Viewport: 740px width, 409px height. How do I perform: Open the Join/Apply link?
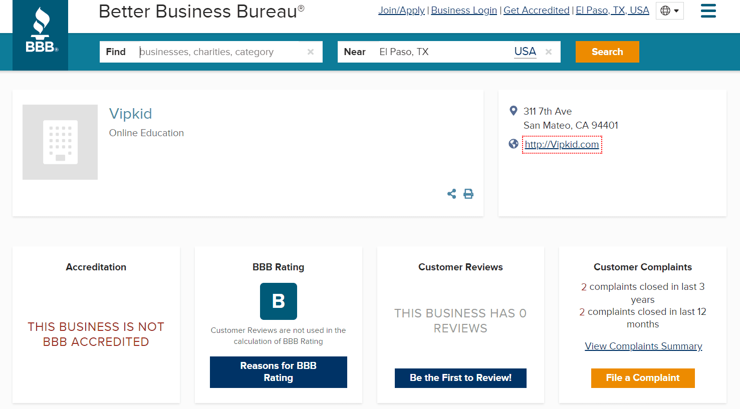401,10
